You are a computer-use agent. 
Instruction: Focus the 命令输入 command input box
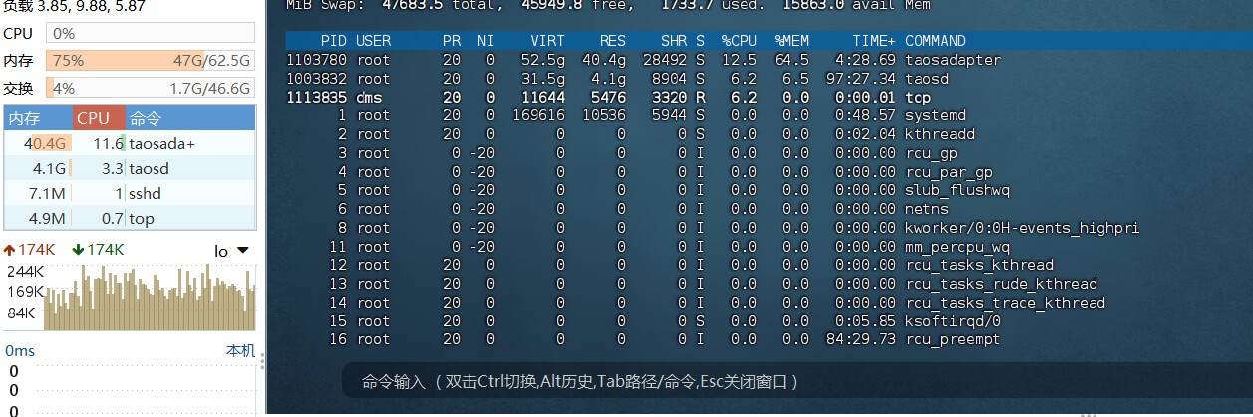(x=698, y=382)
